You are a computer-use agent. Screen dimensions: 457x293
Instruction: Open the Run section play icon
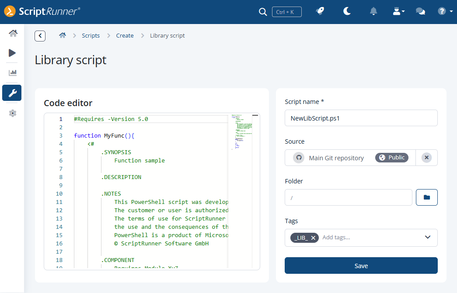point(12,53)
